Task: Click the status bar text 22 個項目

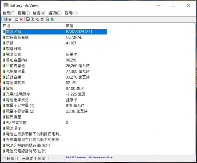Action: (x=10, y=158)
